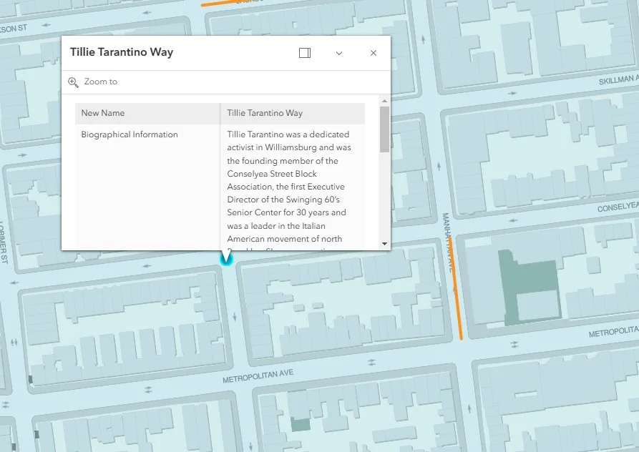
Task: Click the orange street segment on Manhattan Ave
Action: [x=456, y=289]
